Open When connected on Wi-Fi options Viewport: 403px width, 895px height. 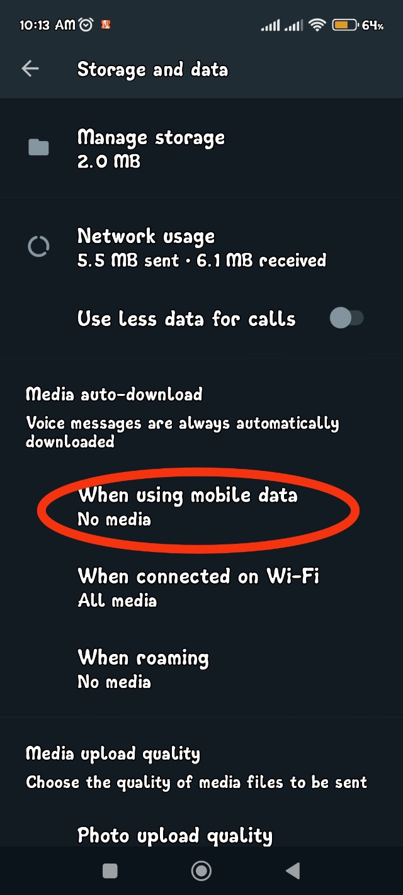tap(201, 588)
